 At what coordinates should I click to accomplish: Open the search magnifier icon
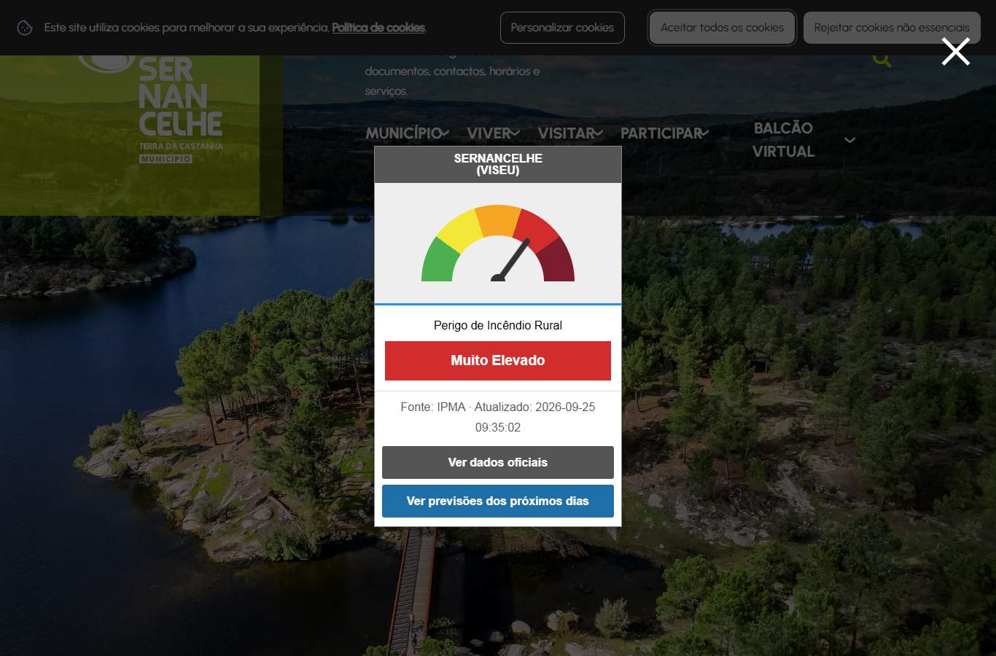(882, 60)
